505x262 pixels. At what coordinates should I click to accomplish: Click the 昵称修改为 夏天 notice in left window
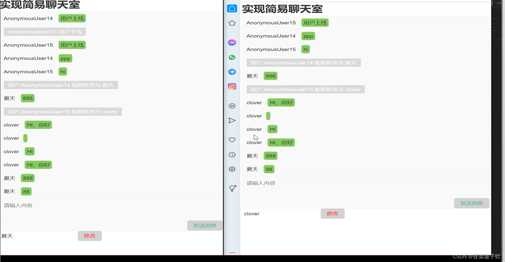61,85
